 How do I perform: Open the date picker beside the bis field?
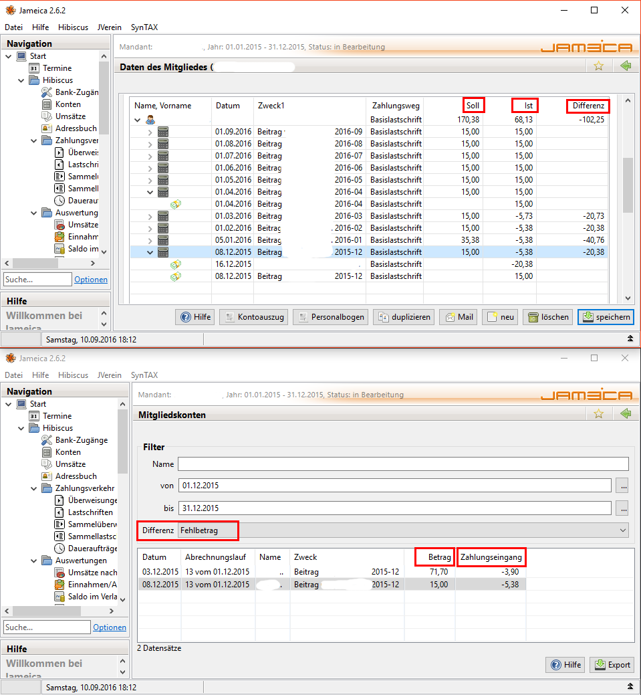623,508
